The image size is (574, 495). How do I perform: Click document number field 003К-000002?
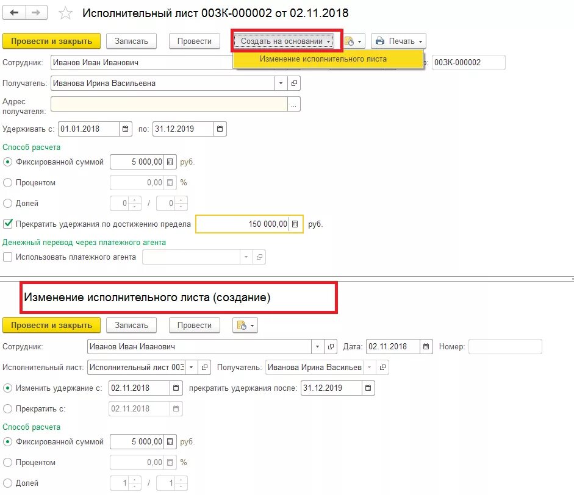click(468, 63)
